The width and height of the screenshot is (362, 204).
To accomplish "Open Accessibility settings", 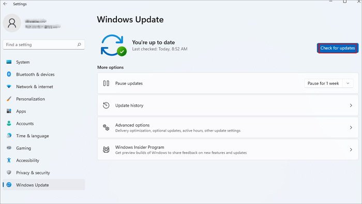I will [x=44, y=160].
